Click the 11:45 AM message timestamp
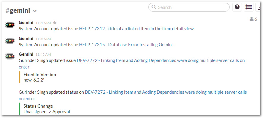263x118 pixels. tap(43, 55)
